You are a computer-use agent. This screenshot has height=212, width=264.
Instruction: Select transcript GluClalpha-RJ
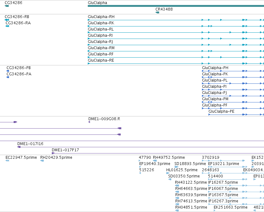click(176, 45)
